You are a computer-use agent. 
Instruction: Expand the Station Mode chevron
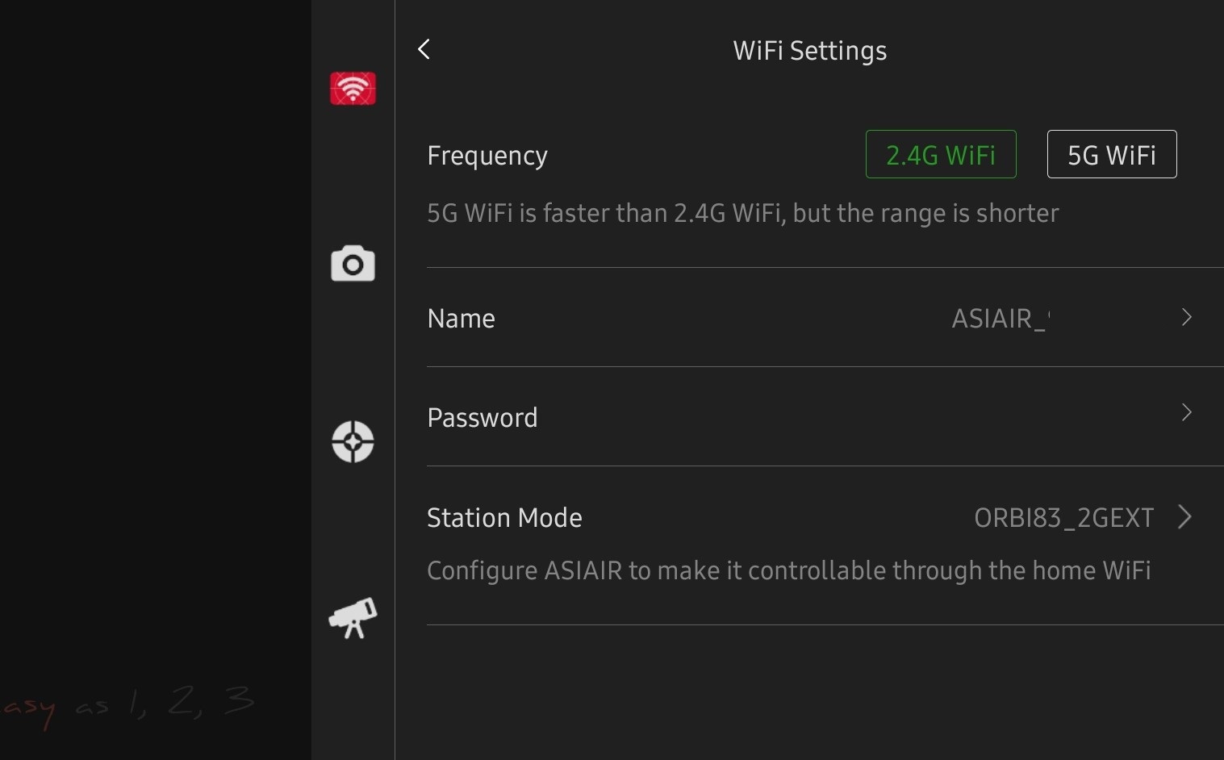tap(1184, 516)
